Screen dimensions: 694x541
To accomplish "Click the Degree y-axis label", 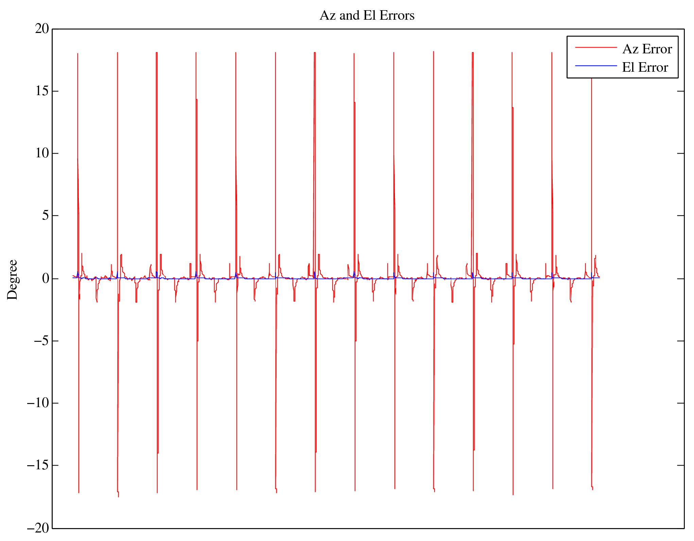I will [x=13, y=279].
